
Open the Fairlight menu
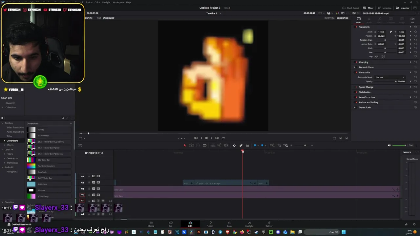[x=106, y=2]
